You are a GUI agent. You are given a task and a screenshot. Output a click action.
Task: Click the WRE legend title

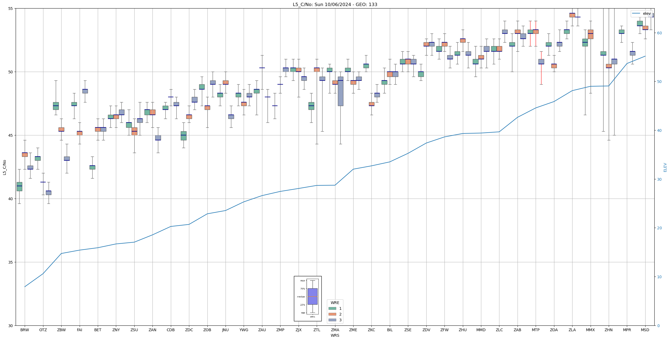tap(335, 303)
